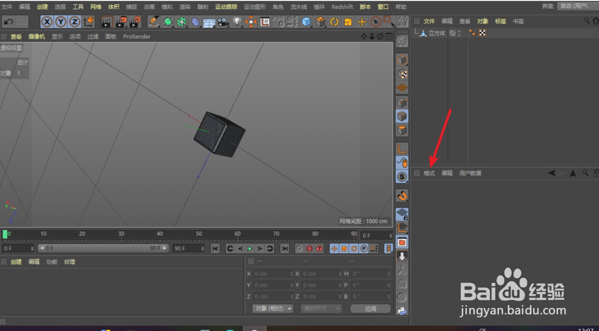The height and width of the screenshot is (331, 599).
Task: Enable polygons mode orange cube icon
Action: click(402, 130)
